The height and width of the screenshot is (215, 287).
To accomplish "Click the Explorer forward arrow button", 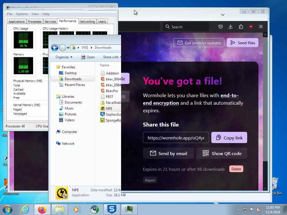I will (63, 48).
